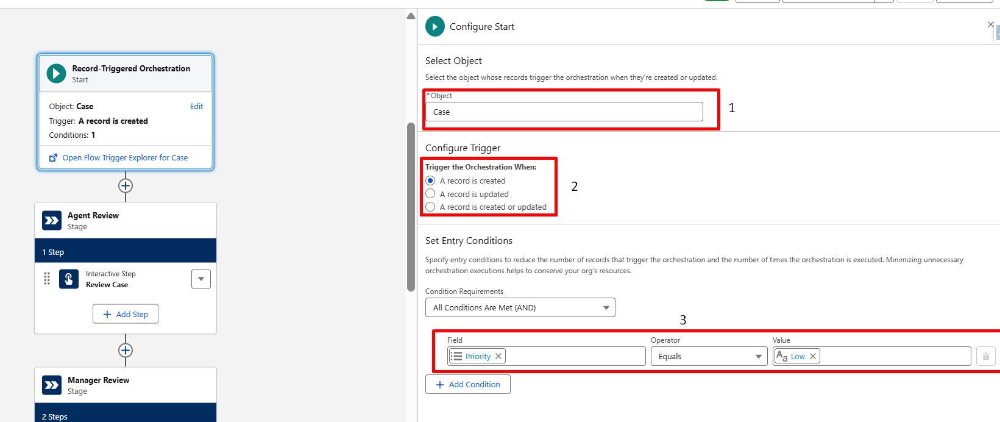Click the 'Trigger: A record is created' text

[99, 121]
